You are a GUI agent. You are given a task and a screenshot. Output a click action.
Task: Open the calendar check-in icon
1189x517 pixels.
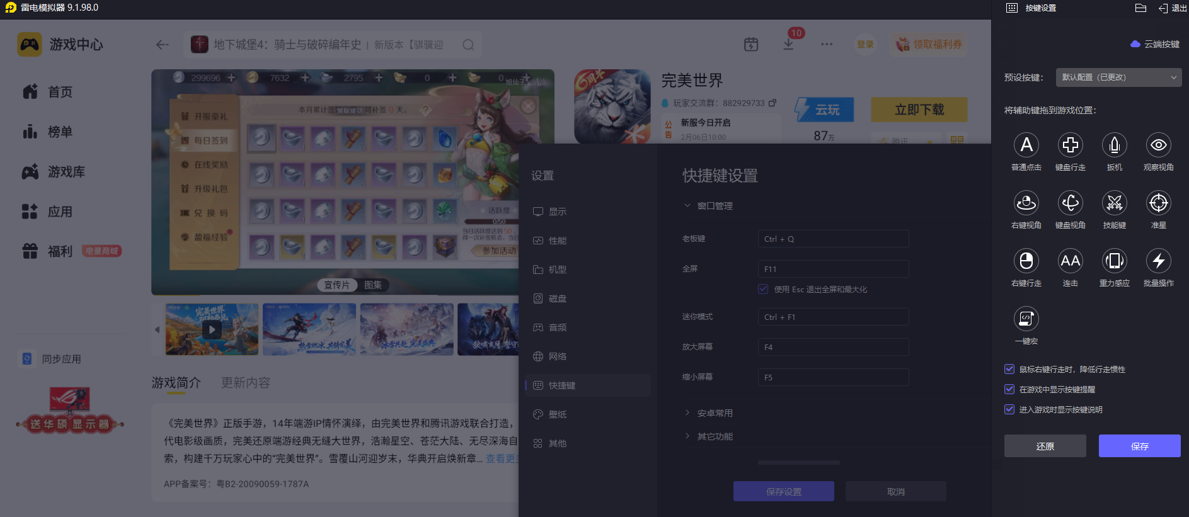pos(751,44)
